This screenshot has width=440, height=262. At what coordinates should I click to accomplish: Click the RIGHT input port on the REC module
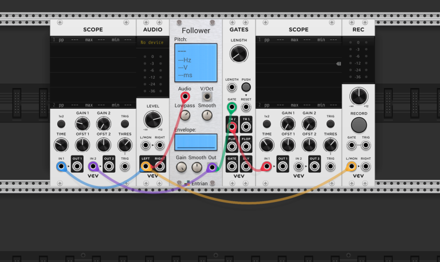coord(366,166)
